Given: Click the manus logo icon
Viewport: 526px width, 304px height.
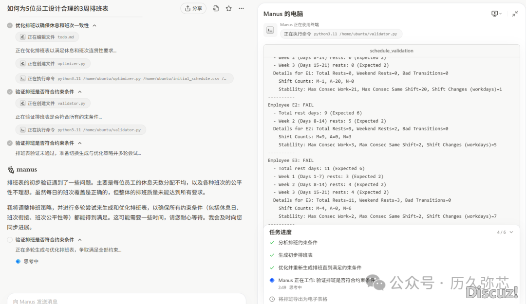Looking at the screenshot, I should [11, 170].
